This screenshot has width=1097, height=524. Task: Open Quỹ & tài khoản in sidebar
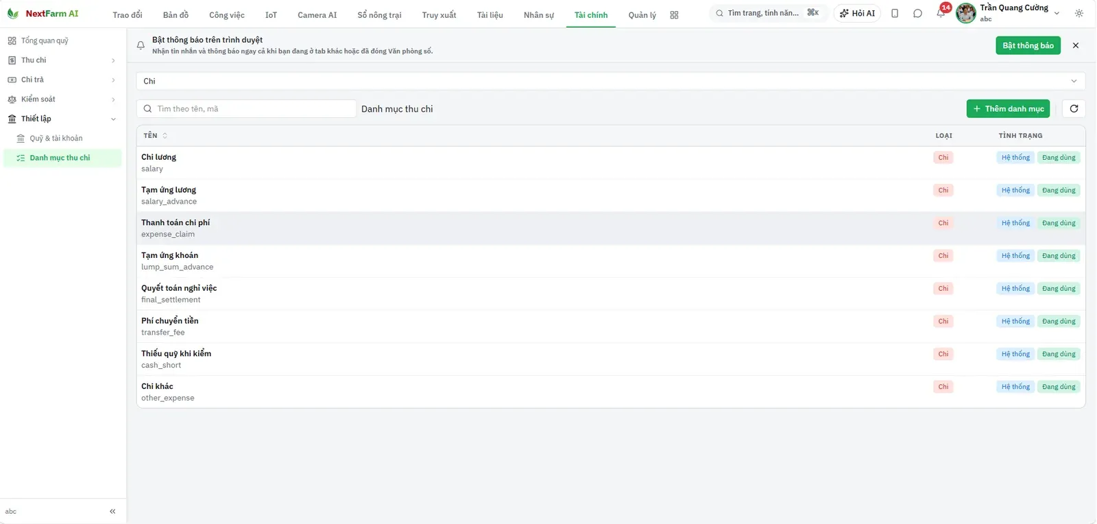[62, 139]
